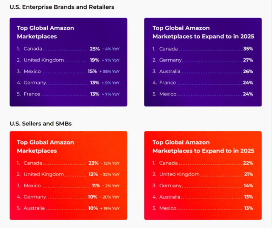This screenshot has height=228, width=272.
Task: Click the "+19% YoY" figure for Australia
Action: click(110, 208)
